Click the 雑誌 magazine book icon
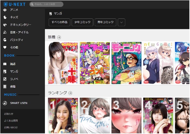 (x=5, y=64)
